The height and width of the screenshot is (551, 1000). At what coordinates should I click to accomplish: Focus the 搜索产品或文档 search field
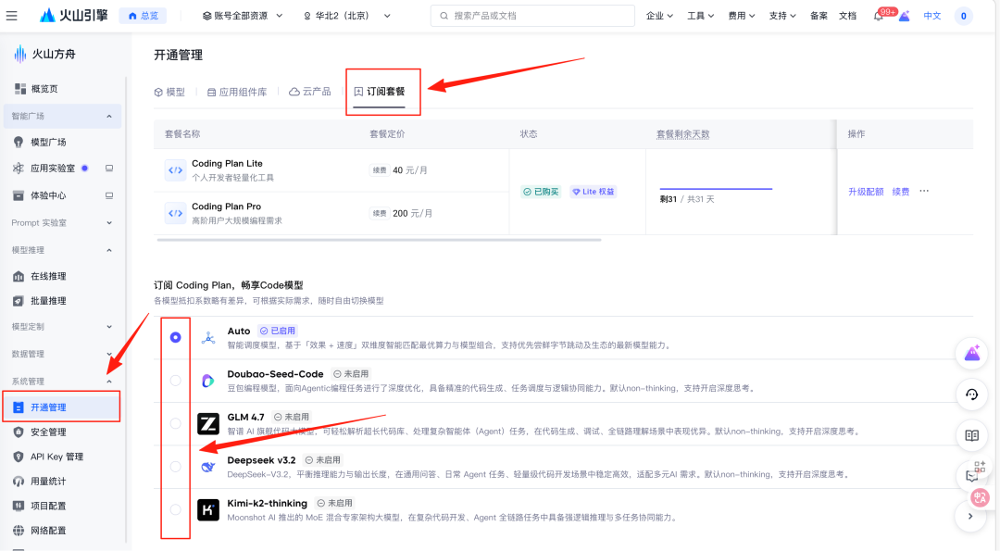click(532, 16)
